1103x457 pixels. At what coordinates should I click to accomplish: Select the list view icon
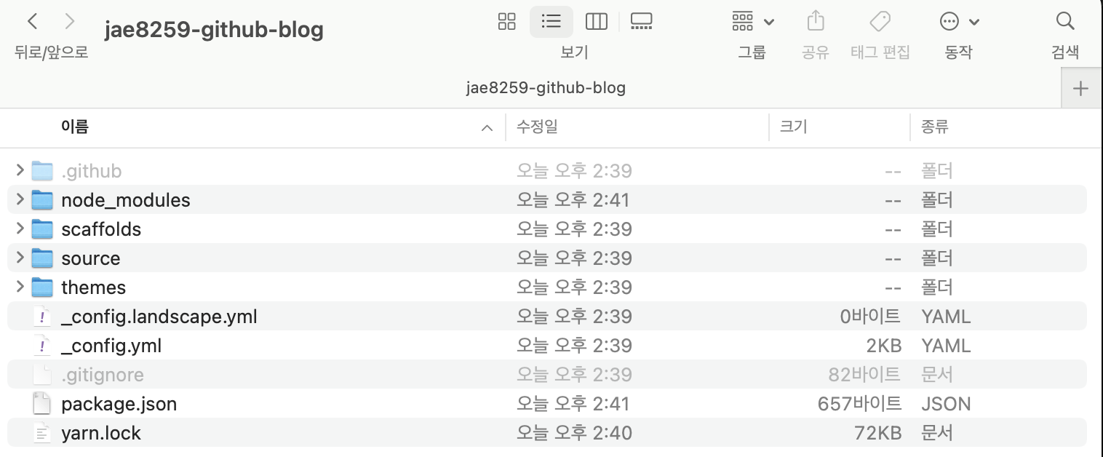click(551, 22)
